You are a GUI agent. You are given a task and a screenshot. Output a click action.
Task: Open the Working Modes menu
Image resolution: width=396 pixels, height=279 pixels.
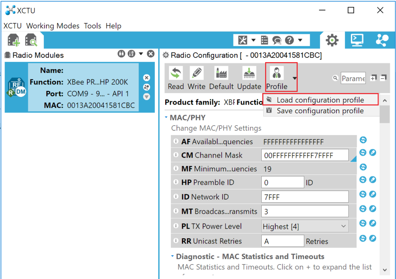coord(53,26)
